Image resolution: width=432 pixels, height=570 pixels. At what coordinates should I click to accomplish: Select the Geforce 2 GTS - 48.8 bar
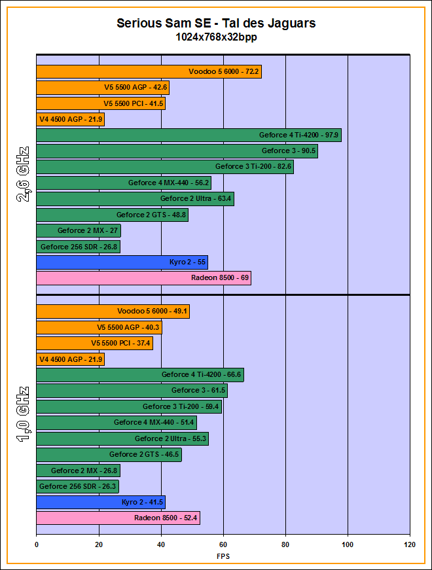click(112, 215)
